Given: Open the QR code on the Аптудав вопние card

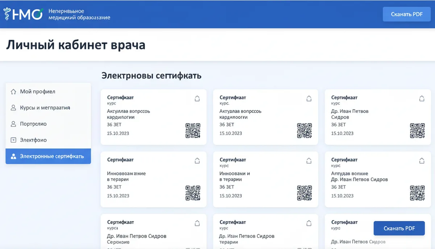Looking at the screenshot, I should point(417,193).
